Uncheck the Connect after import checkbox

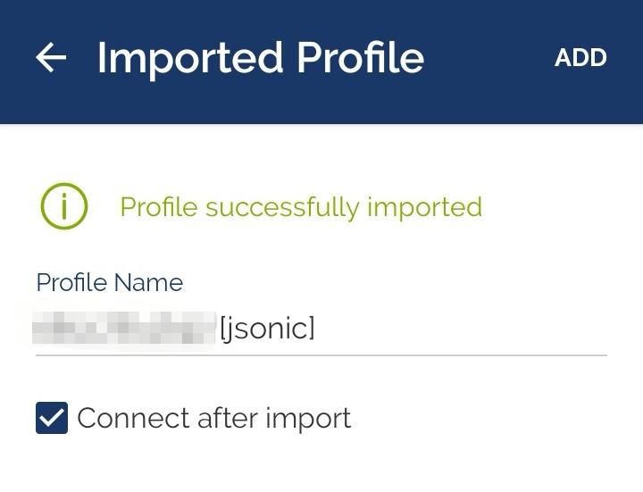point(52,418)
